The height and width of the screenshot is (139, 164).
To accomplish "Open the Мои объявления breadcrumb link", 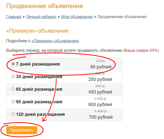I will (77, 17).
